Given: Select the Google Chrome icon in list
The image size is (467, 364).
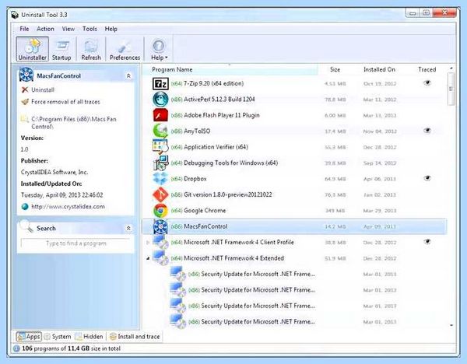Looking at the screenshot, I should pyautogui.click(x=160, y=211).
